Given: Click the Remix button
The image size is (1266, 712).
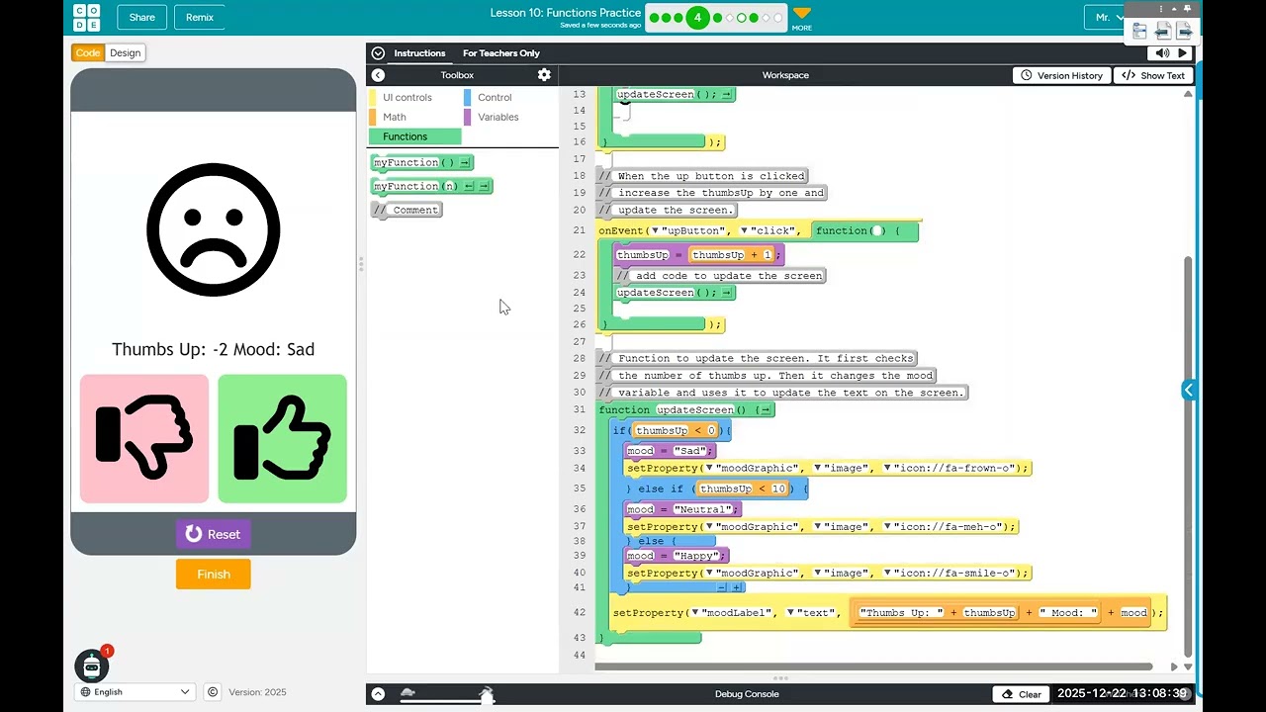Looking at the screenshot, I should (200, 17).
